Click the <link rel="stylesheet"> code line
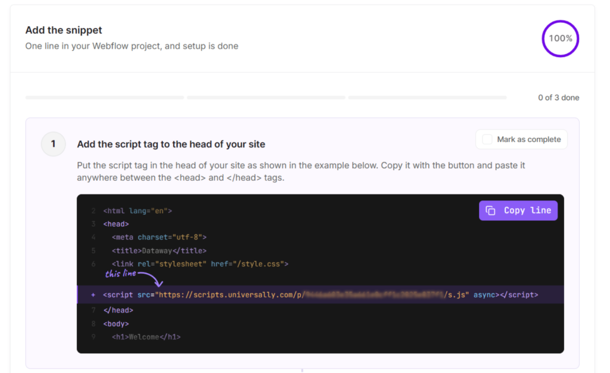The width and height of the screenshot is (610, 373). point(200,264)
